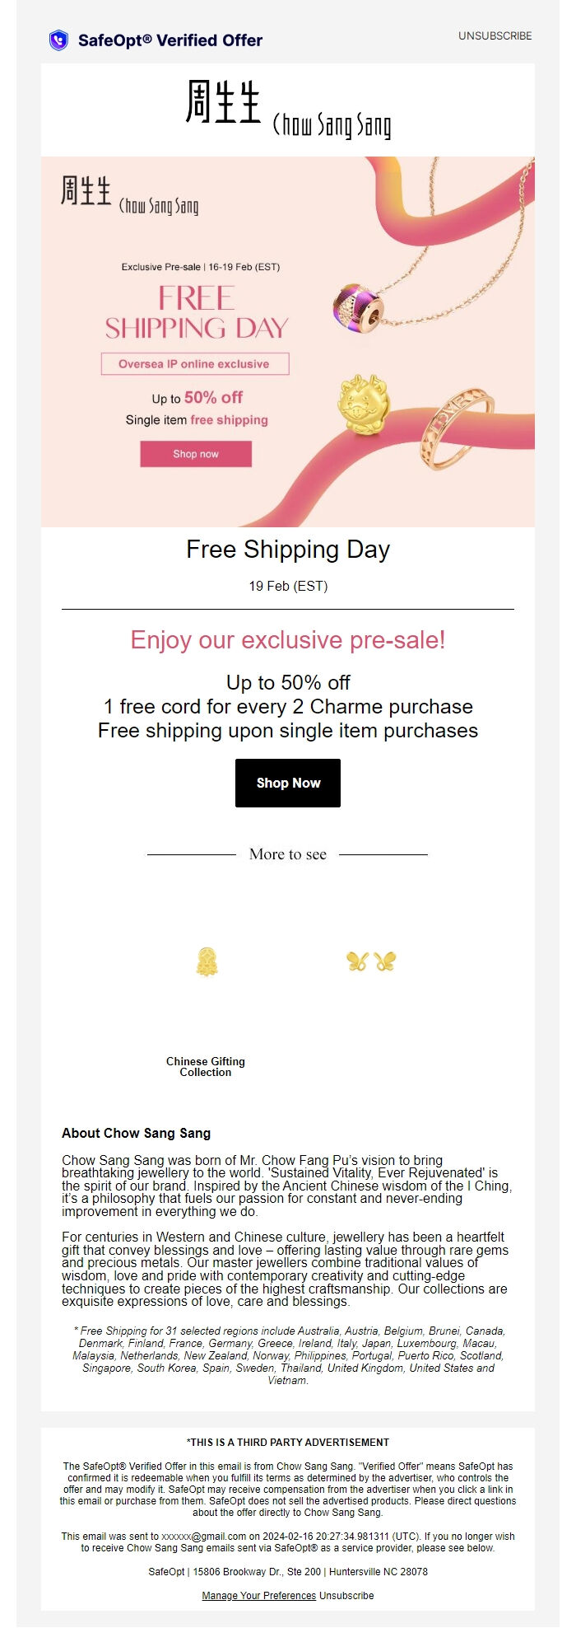576x1628 pixels.
Task: Click the More to see divider heading
Action: tap(287, 854)
